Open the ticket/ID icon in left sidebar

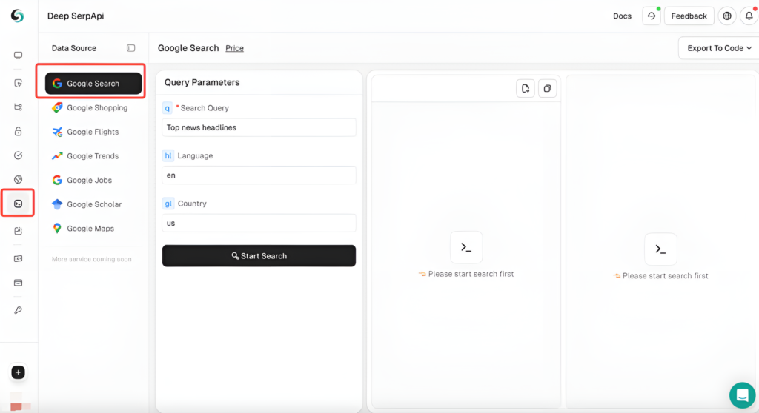pos(18,259)
